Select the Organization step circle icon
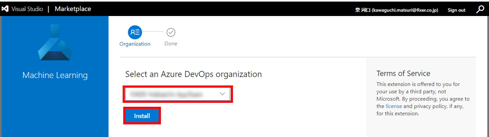489x137 pixels. coord(135,32)
